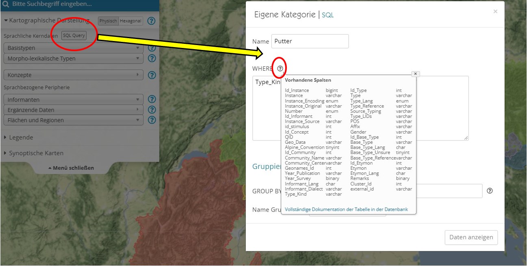The image size is (527, 266).
Task: Click the Daten anzeigen button
Action: tap(471, 238)
